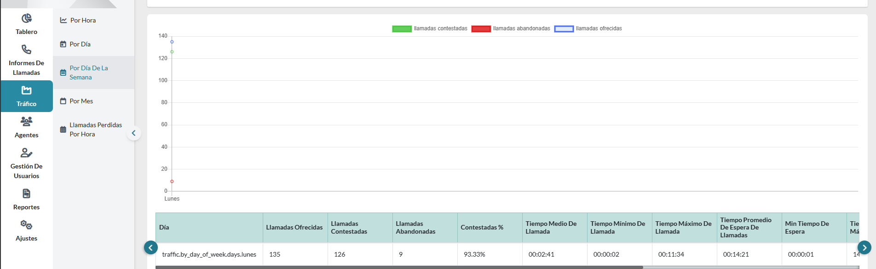Open the Ajustes gears icon
876x269 pixels.
pos(27,225)
